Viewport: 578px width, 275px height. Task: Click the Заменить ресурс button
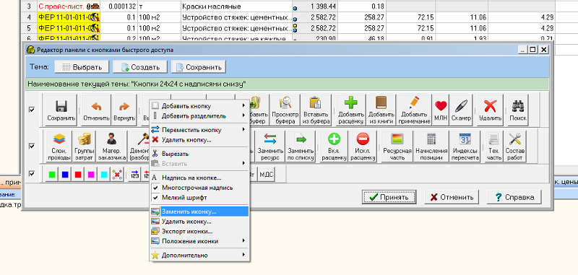270,146
